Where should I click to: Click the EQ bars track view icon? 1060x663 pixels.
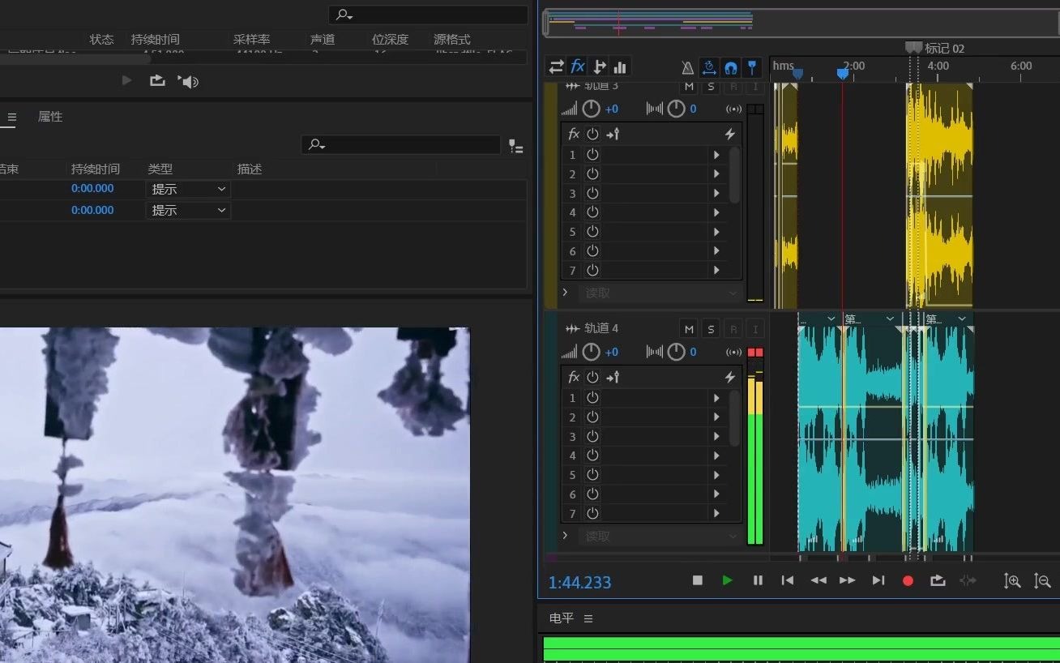[x=620, y=66]
